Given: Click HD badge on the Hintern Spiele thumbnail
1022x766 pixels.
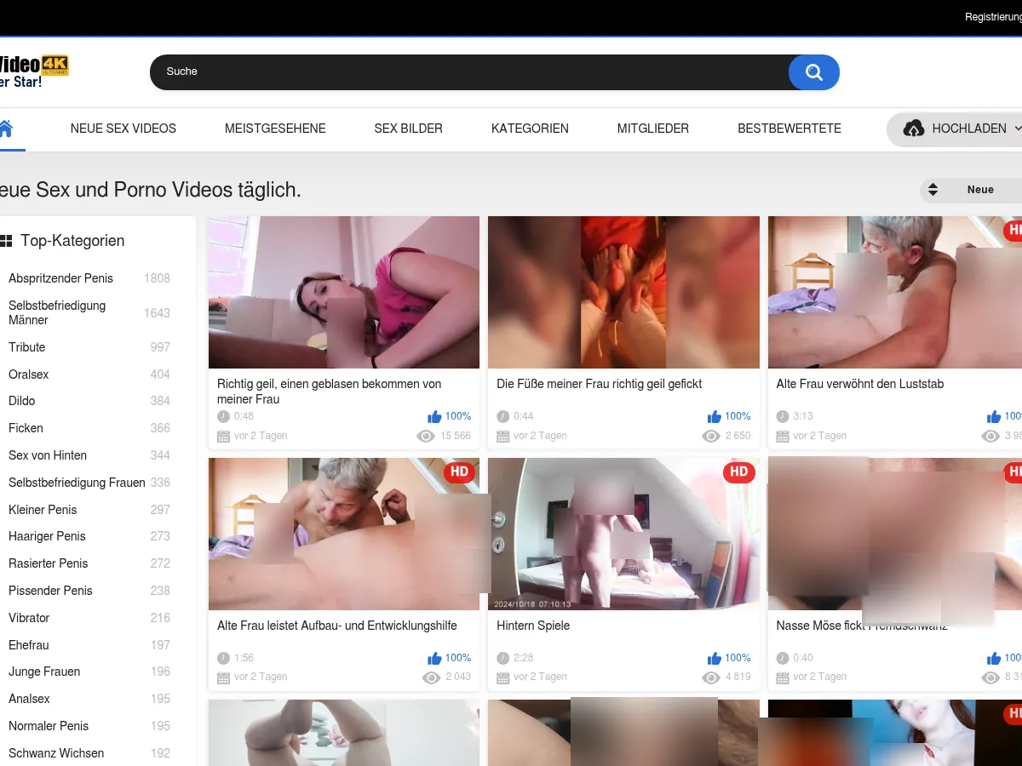Looking at the screenshot, I should click(738, 472).
